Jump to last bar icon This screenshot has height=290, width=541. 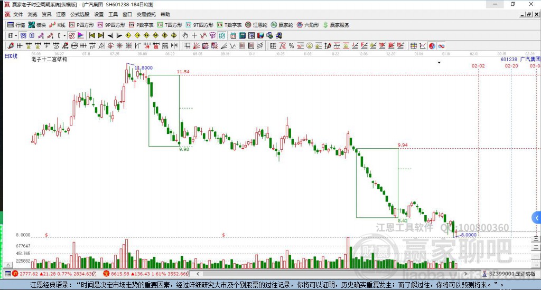click(101, 35)
